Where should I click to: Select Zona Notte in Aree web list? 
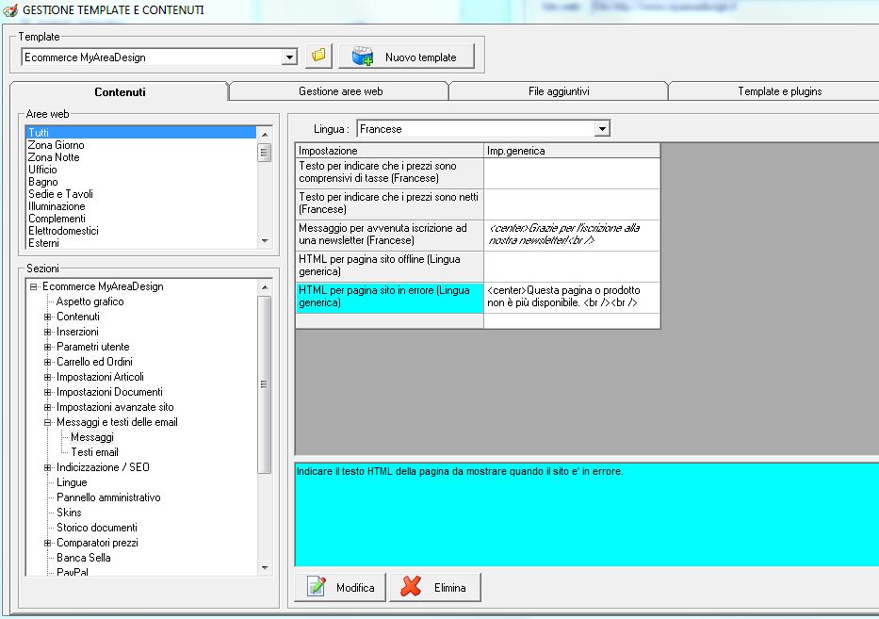tap(141, 157)
